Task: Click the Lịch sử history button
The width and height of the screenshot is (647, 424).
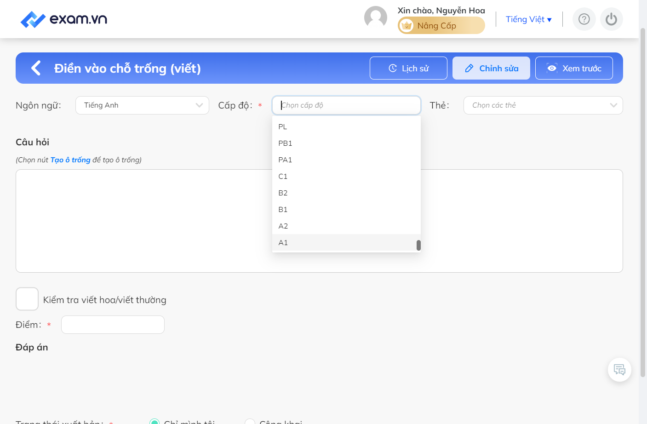Action: pyautogui.click(x=408, y=68)
